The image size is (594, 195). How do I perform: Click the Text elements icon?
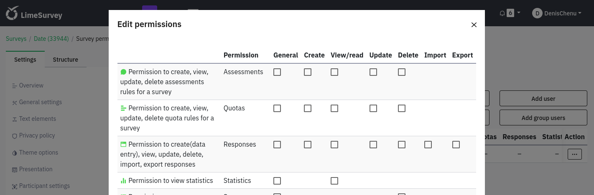15,119
